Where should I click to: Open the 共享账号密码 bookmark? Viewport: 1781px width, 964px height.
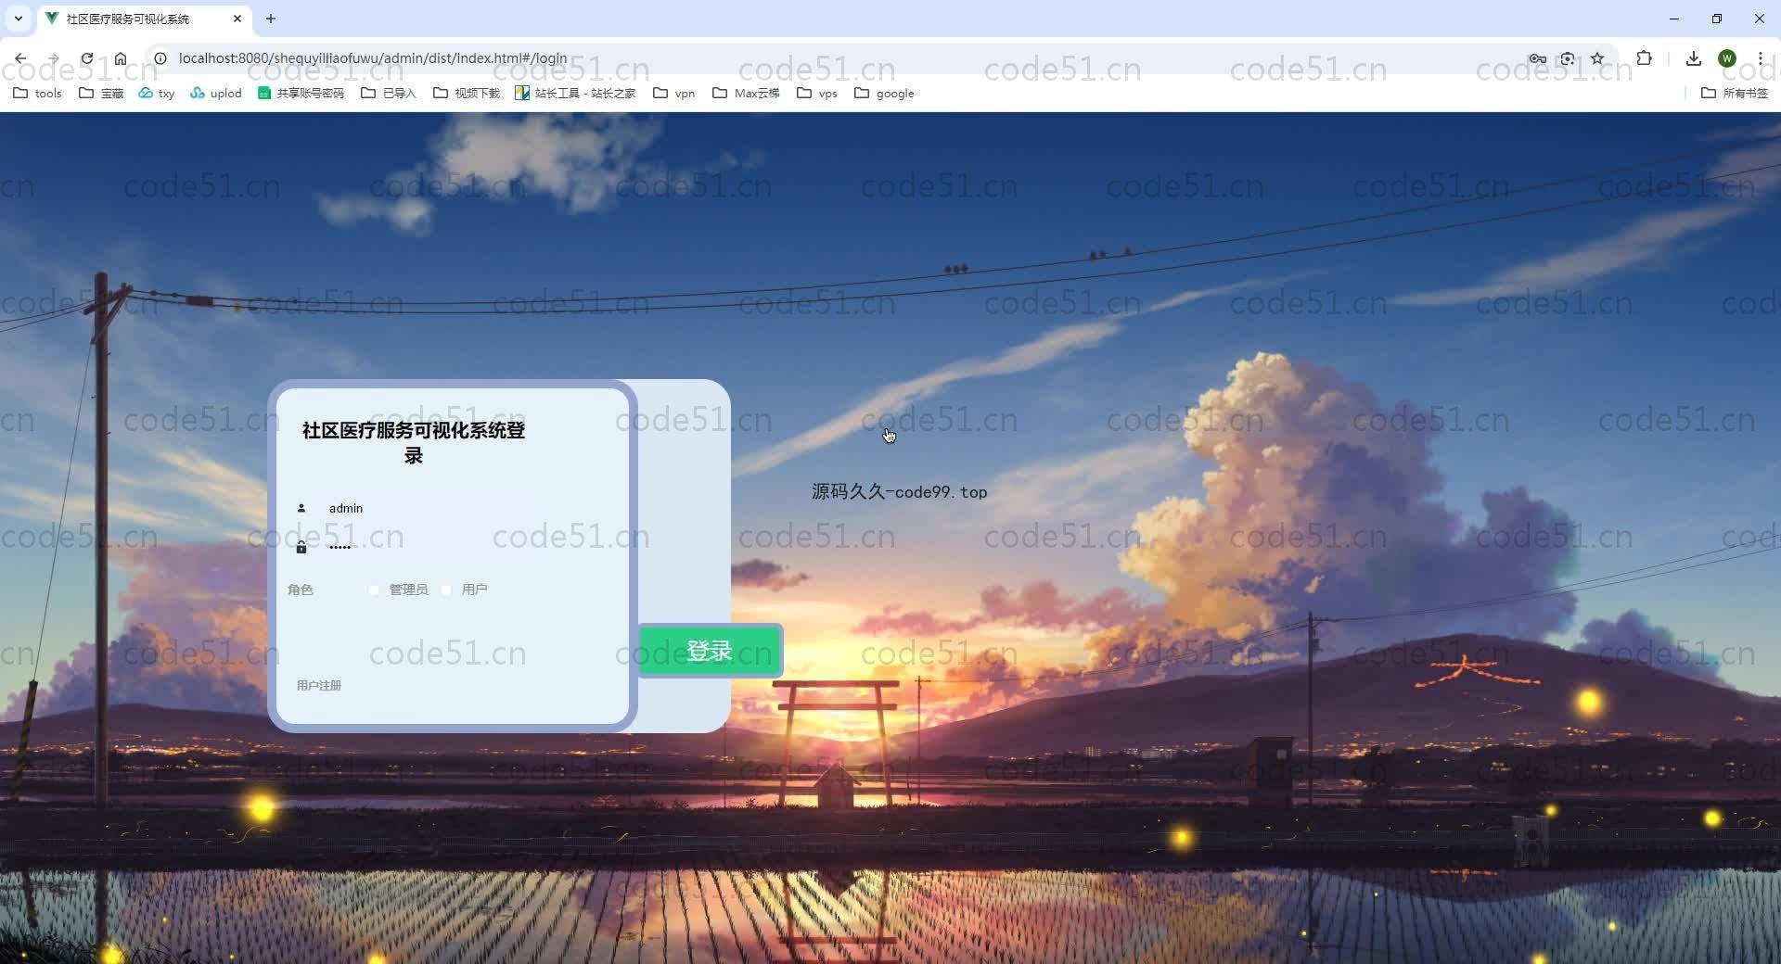pos(301,93)
